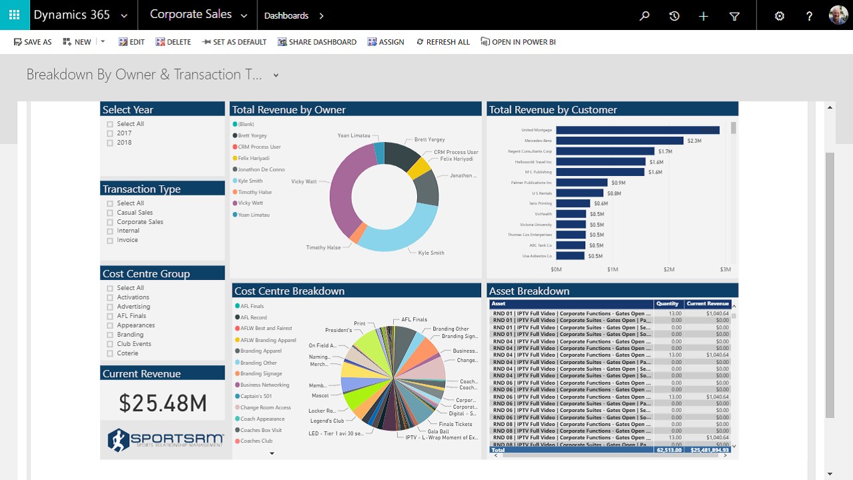Click the Refresh All icon
Viewport: 853px width, 480px height.
[x=420, y=42]
